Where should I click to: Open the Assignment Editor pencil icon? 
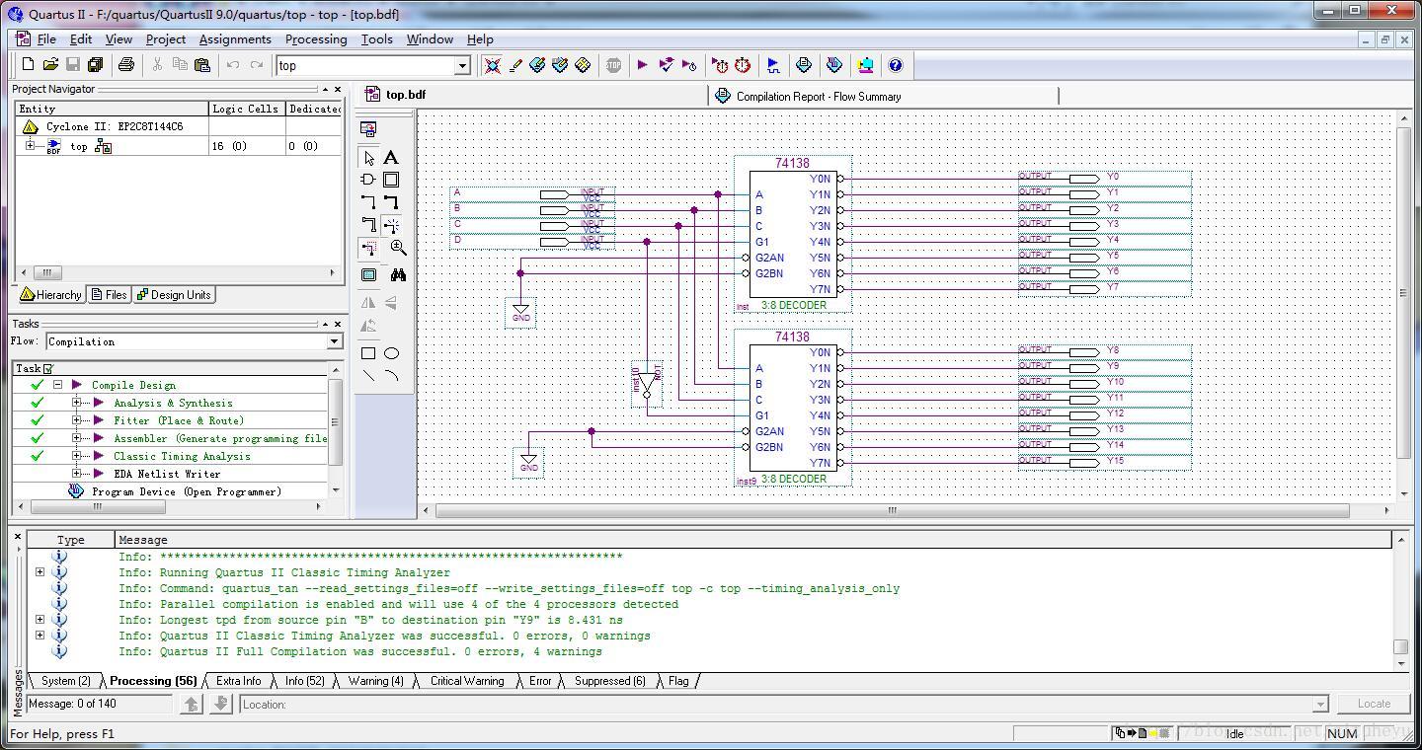(515, 65)
